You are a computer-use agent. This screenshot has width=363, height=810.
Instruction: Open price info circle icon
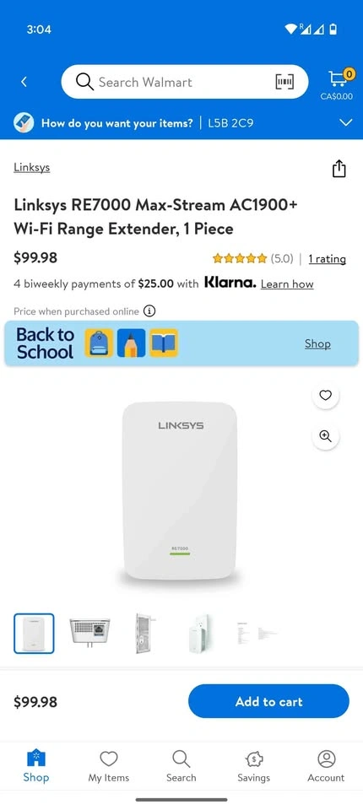click(149, 311)
